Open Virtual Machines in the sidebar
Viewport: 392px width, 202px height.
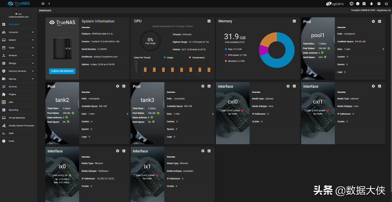point(19,118)
